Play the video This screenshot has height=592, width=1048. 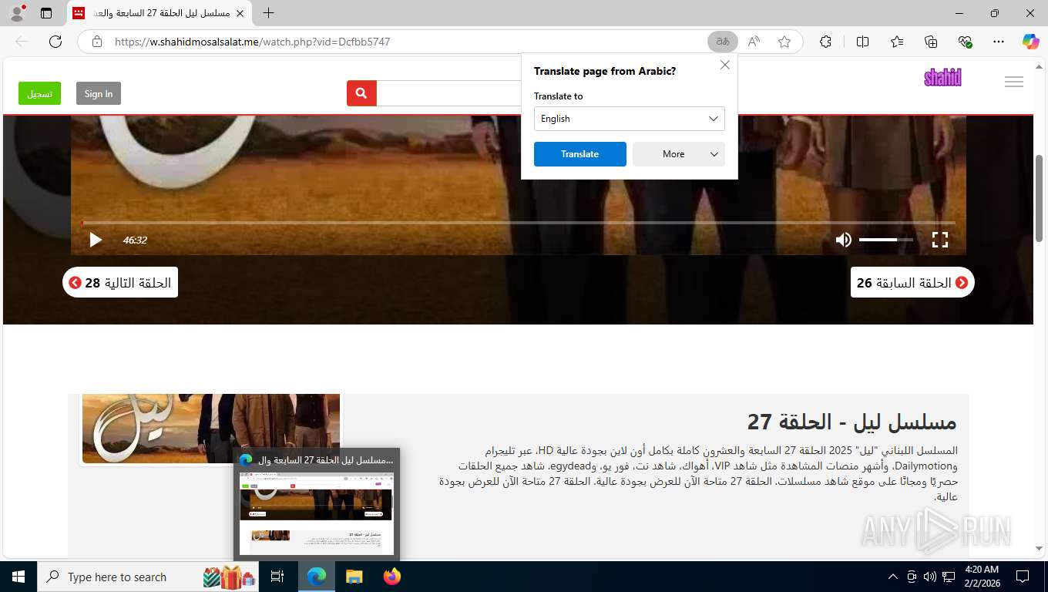click(96, 240)
